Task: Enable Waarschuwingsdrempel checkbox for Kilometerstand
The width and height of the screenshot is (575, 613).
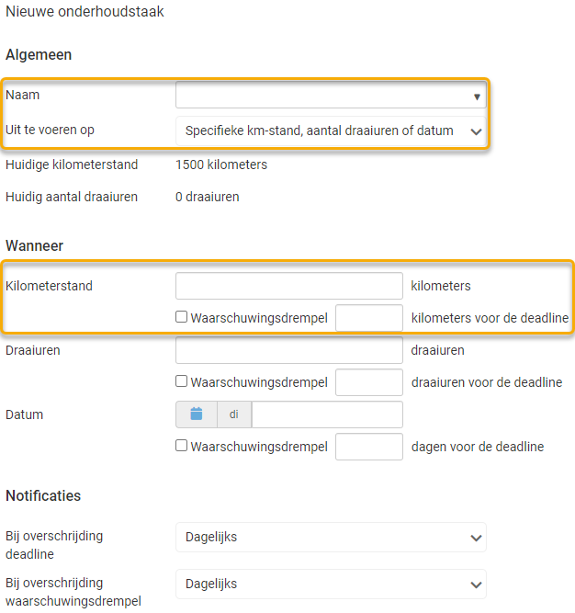Action: [182, 318]
